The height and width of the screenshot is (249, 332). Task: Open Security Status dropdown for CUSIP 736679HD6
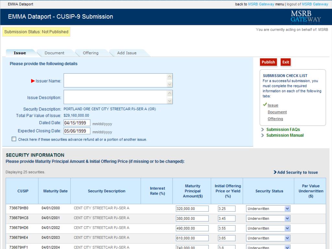(287, 228)
